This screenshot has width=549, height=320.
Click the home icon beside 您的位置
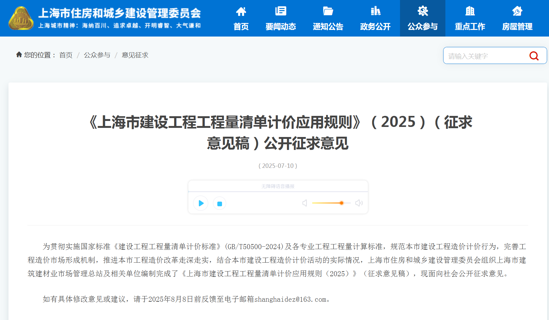pyautogui.click(x=19, y=55)
